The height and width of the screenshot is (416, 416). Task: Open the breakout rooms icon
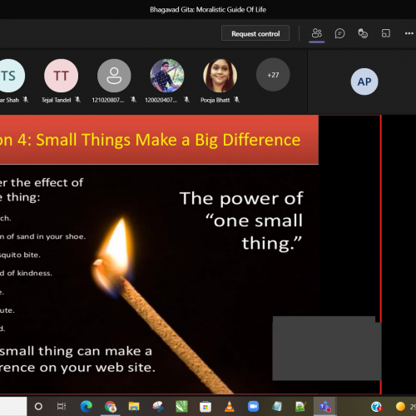(386, 33)
